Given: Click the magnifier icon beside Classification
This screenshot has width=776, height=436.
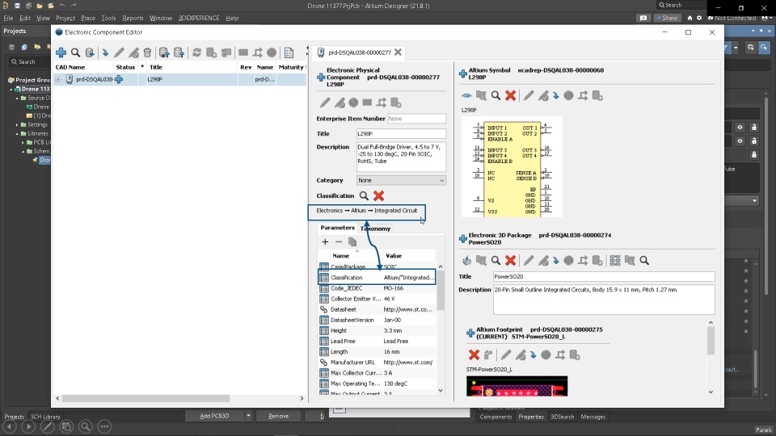Looking at the screenshot, I should pyautogui.click(x=364, y=195).
